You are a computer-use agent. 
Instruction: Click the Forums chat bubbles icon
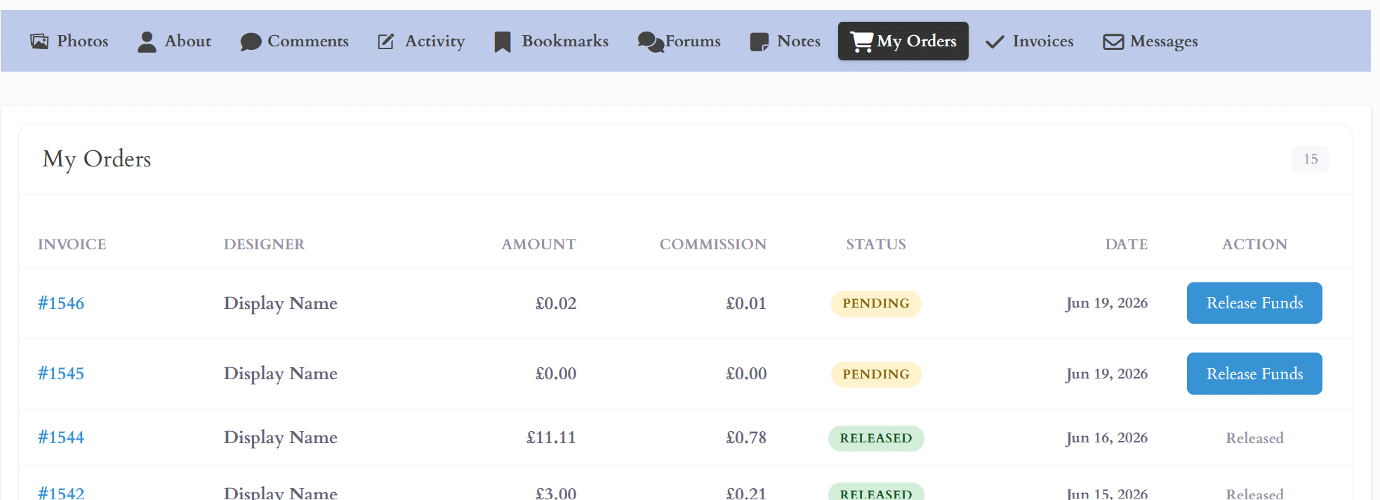(651, 42)
